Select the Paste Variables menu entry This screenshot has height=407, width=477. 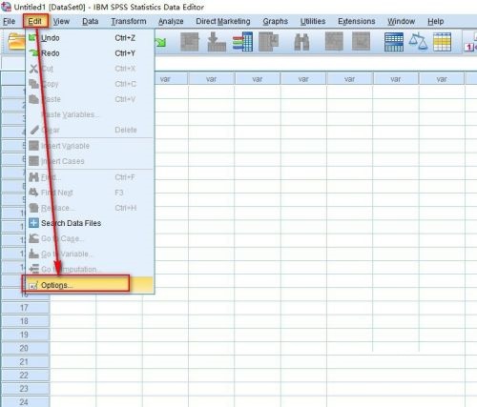[91, 114]
